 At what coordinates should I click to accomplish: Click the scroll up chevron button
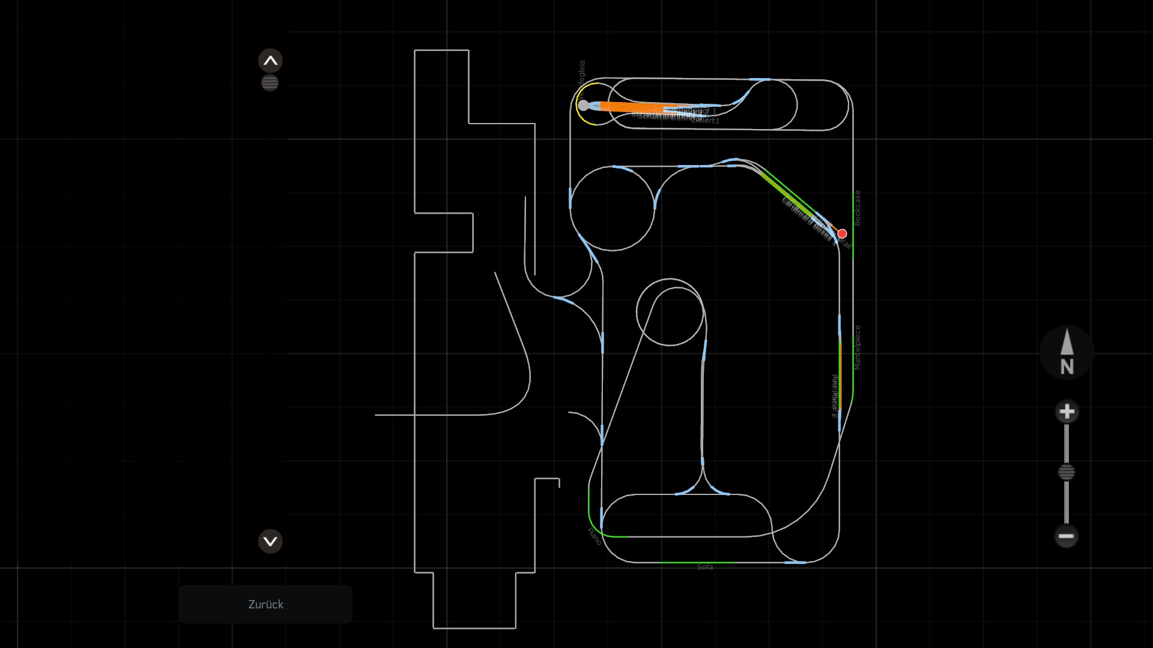tap(270, 61)
